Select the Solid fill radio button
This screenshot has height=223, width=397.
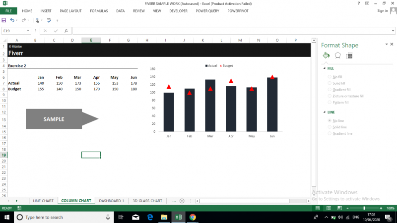330,83
